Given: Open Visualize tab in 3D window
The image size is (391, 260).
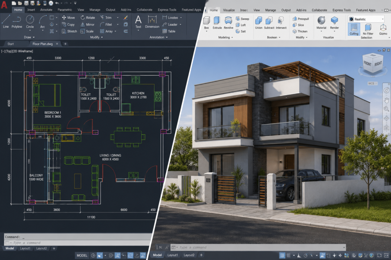Looking at the screenshot, I should click(x=229, y=10).
